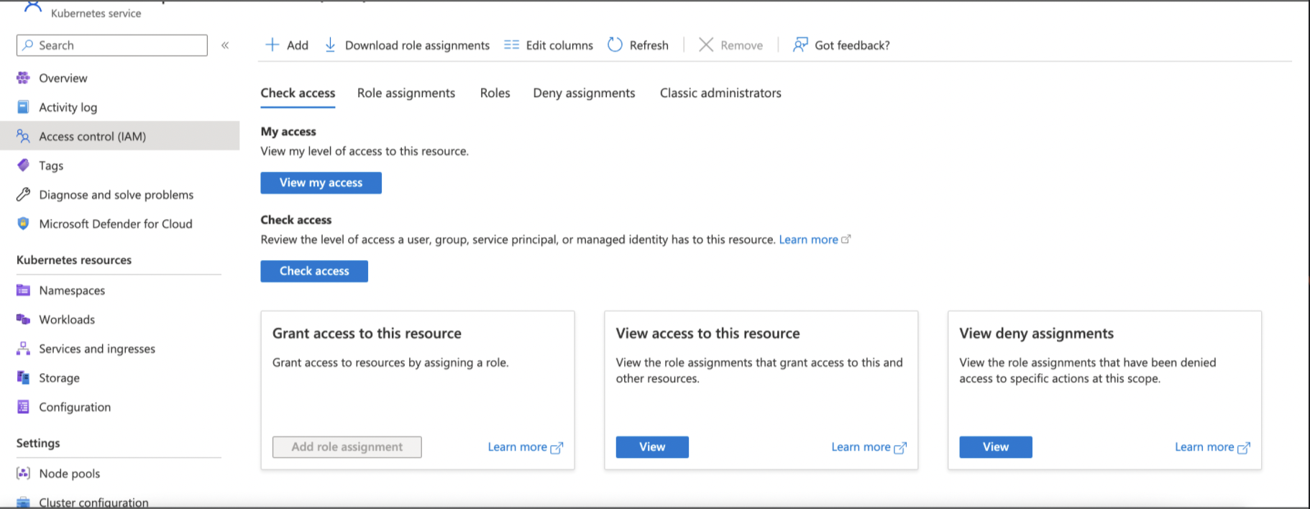Click the Grant access to this resource heading
The image size is (1310, 509).
point(367,333)
